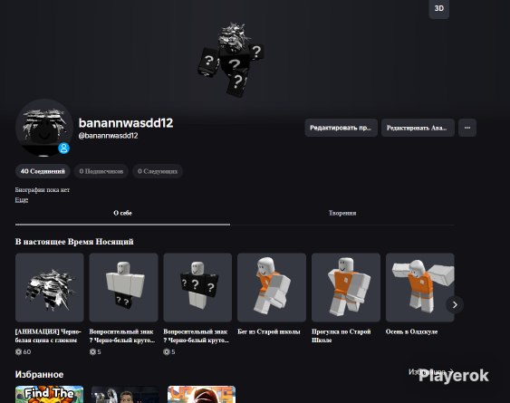Switch to the О себе tab
Image resolution: width=510 pixels, height=403 pixels.
tap(122, 213)
